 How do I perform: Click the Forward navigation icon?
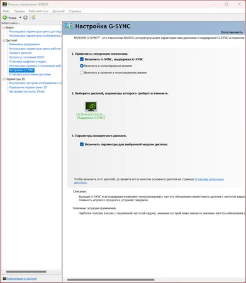(25, 18)
